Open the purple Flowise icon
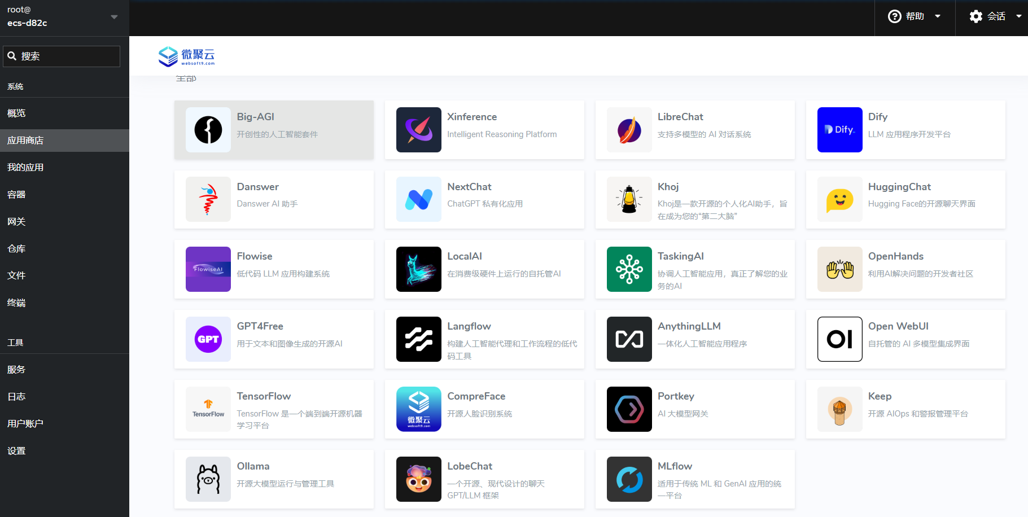Image resolution: width=1028 pixels, height=517 pixels. [x=208, y=269]
